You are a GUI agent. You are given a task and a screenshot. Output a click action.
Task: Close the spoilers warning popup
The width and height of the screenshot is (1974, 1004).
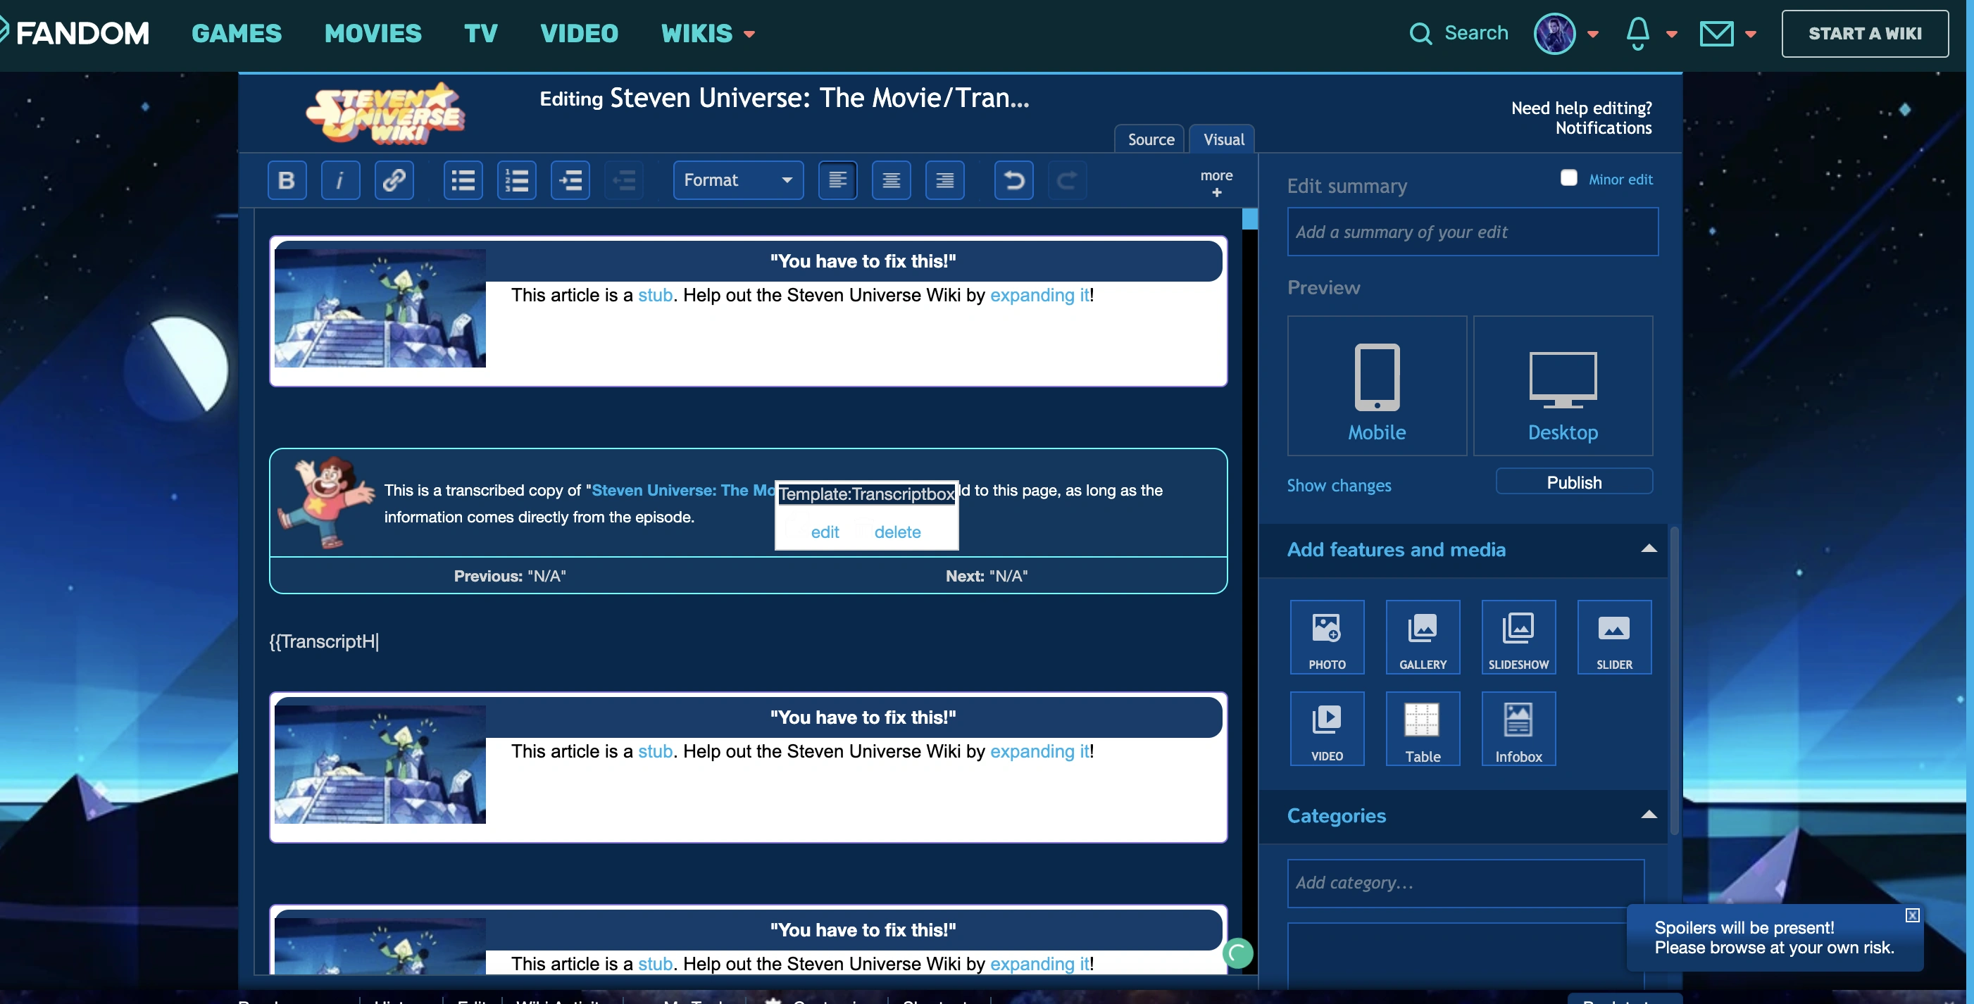(x=1911, y=915)
